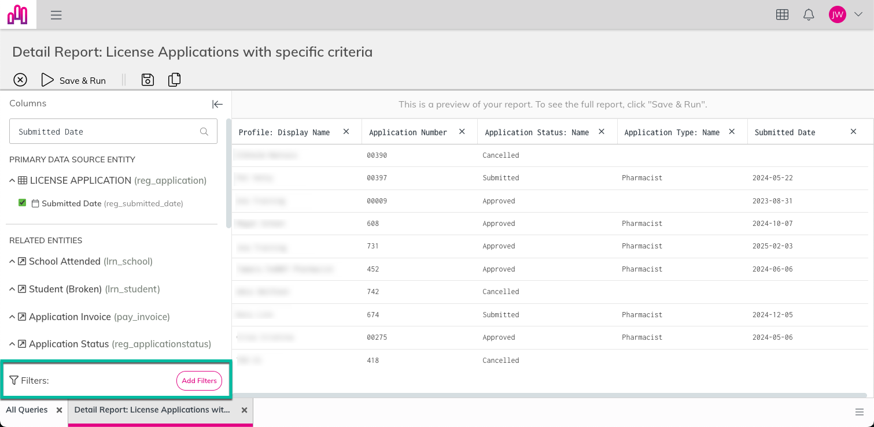Screen dimensions: 874x427
Task: Click application number 608
Action: pyautogui.click(x=373, y=224)
